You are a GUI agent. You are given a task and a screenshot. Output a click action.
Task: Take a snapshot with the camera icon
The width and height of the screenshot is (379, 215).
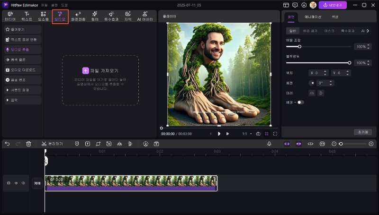(258, 134)
